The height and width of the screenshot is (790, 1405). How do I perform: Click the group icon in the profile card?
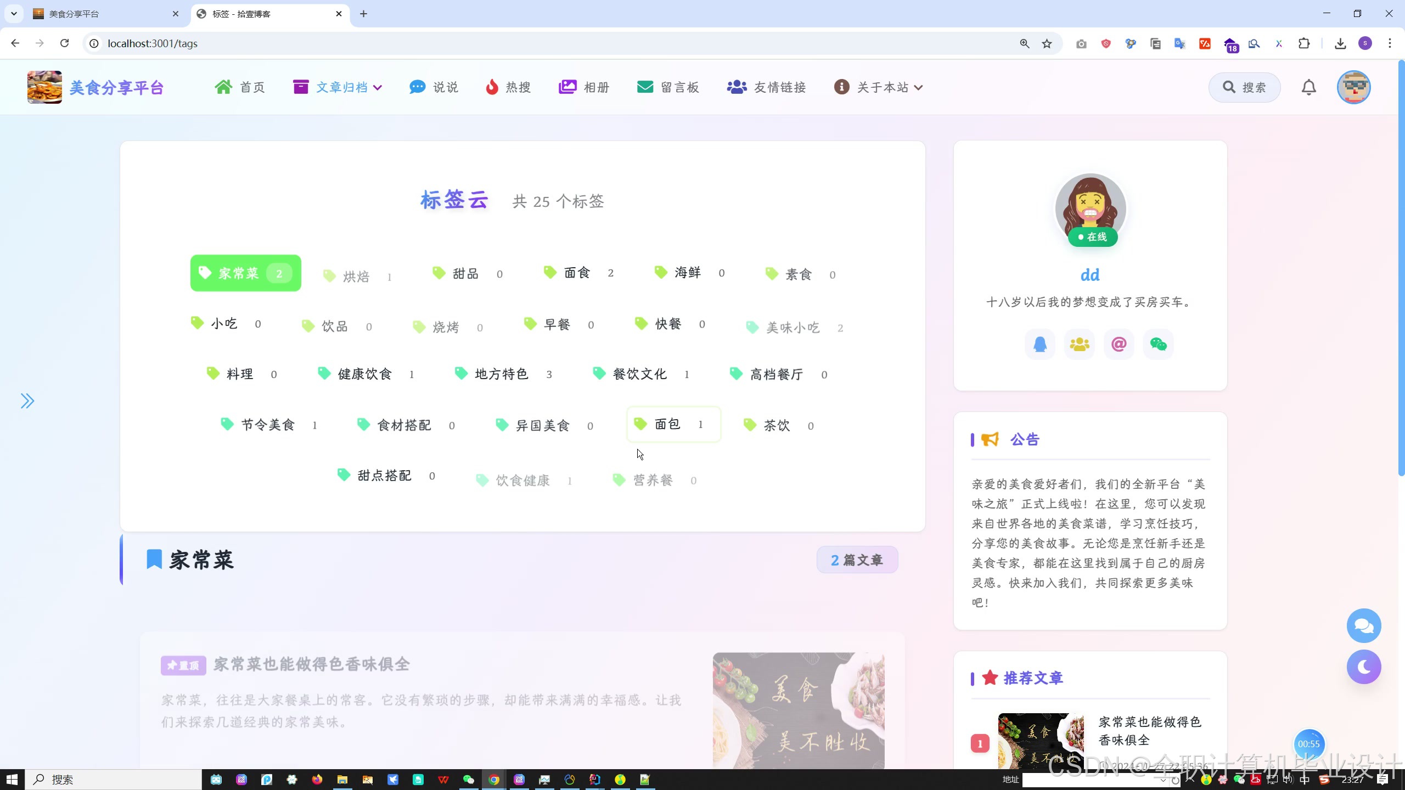[x=1079, y=345]
